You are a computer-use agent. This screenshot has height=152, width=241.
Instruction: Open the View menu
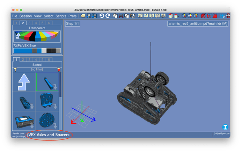[x=38, y=16]
